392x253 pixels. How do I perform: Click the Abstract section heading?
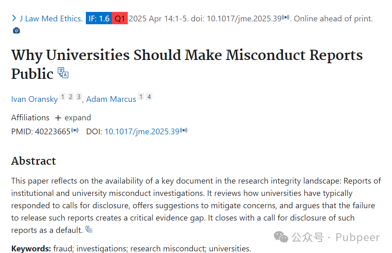[34, 161]
